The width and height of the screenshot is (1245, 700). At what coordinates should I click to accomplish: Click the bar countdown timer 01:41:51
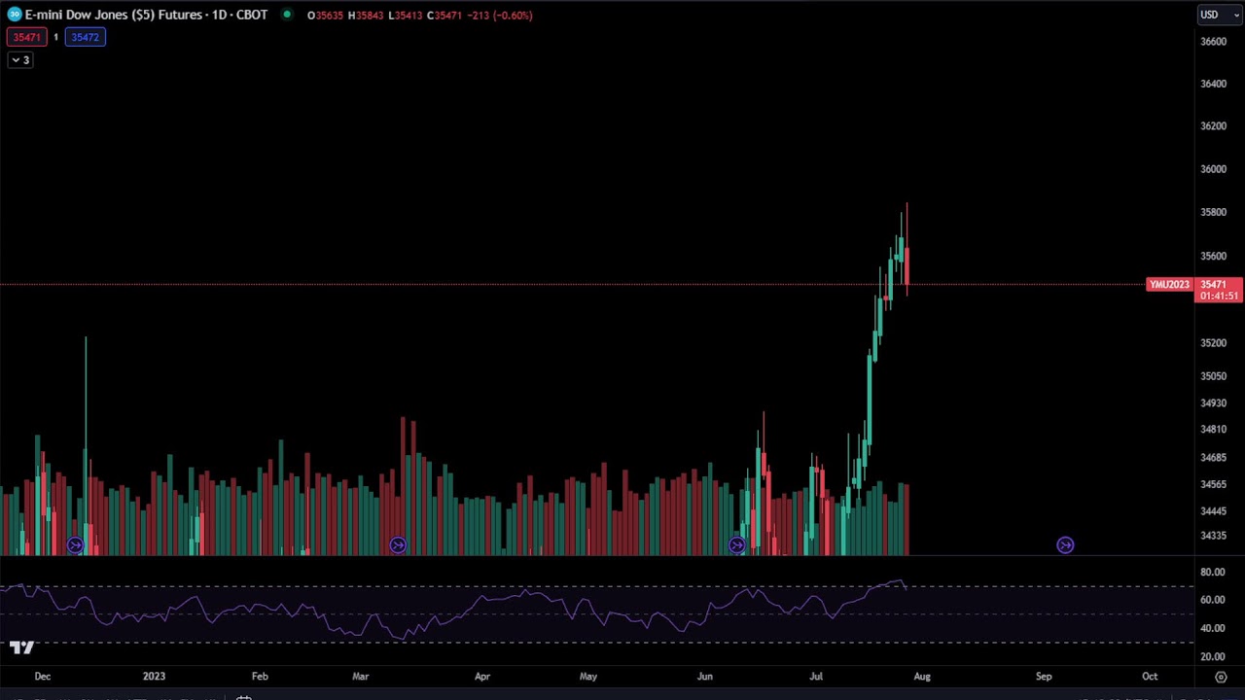click(1219, 296)
